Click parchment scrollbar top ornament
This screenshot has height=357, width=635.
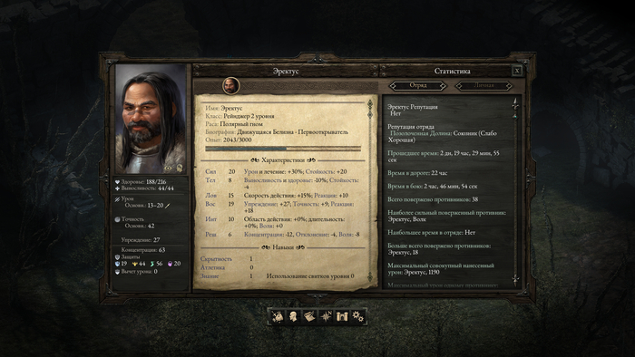pos(370,104)
